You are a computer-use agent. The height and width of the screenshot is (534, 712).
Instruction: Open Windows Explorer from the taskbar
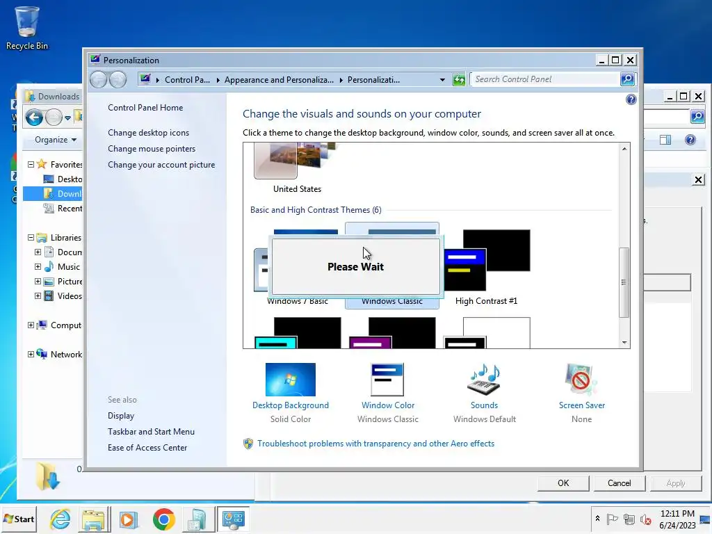coord(94,519)
